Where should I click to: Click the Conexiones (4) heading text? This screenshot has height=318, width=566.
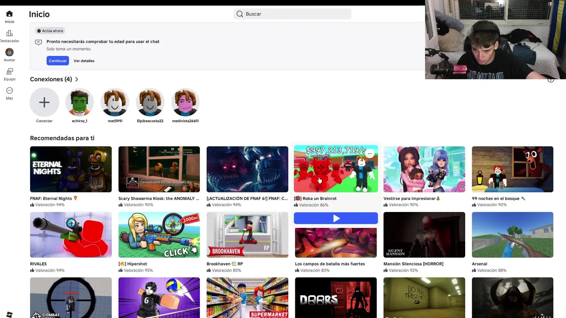[x=51, y=79]
